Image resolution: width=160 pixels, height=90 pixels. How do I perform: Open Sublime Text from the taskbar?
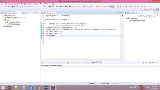[9, 88]
